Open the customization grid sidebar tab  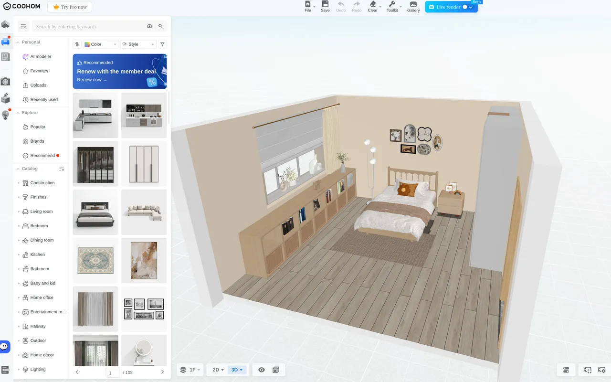tap(6, 57)
